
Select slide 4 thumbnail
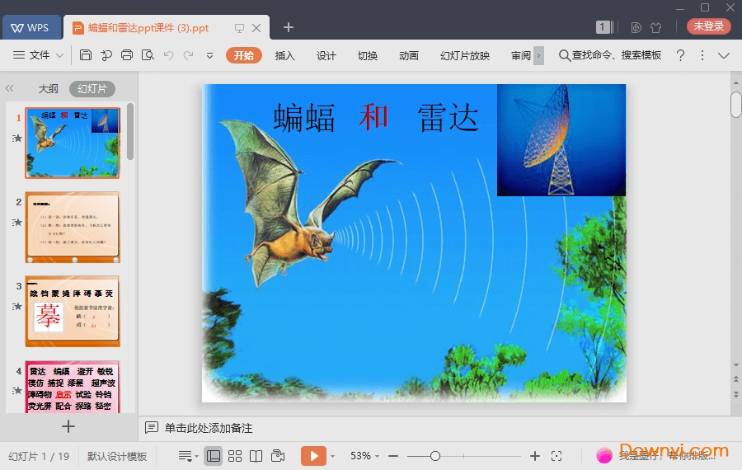click(73, 387)
